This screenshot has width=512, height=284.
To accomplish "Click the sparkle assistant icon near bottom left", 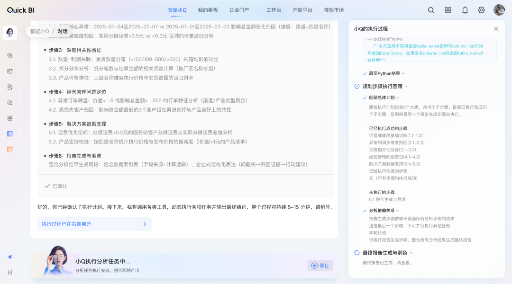I will (x=9, y=257).
